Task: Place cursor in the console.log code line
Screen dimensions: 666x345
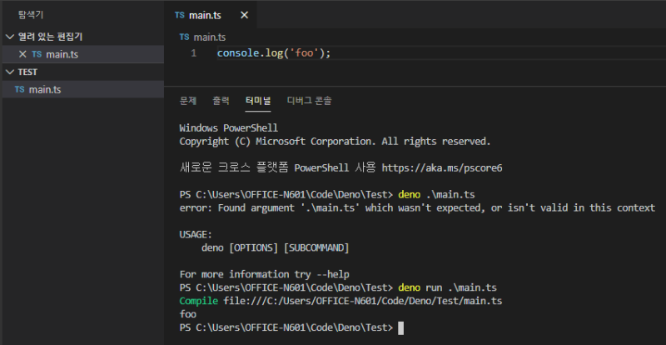Action: click(274, 53)
